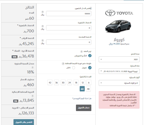Choose the 36 months duration option

(x=56, y=83)
